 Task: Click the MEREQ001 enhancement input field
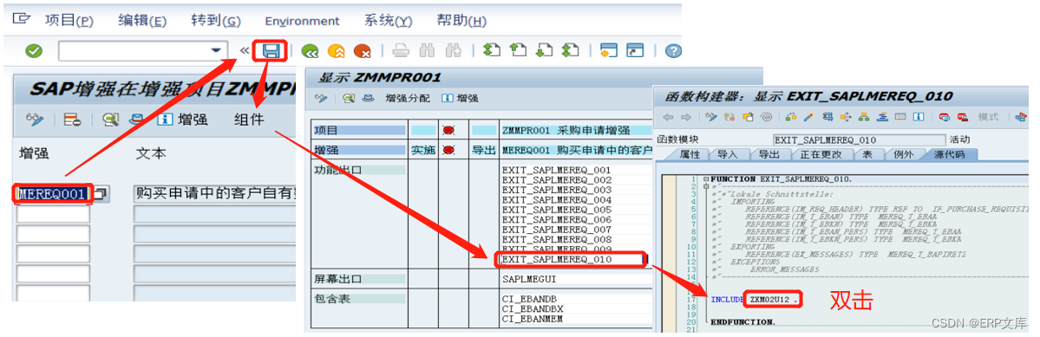(x=52, y=194)
